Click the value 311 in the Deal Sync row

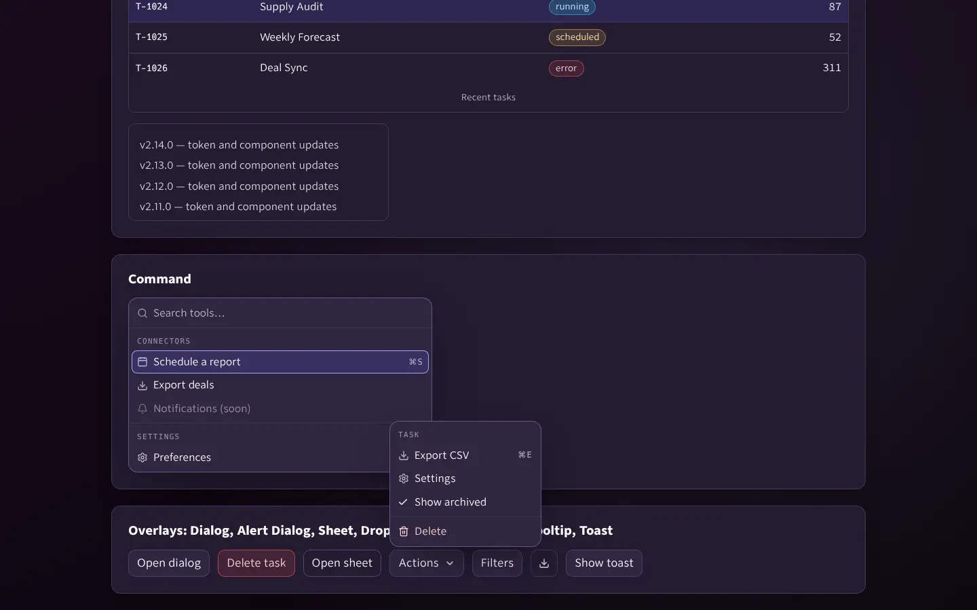(x=832, y=68)
